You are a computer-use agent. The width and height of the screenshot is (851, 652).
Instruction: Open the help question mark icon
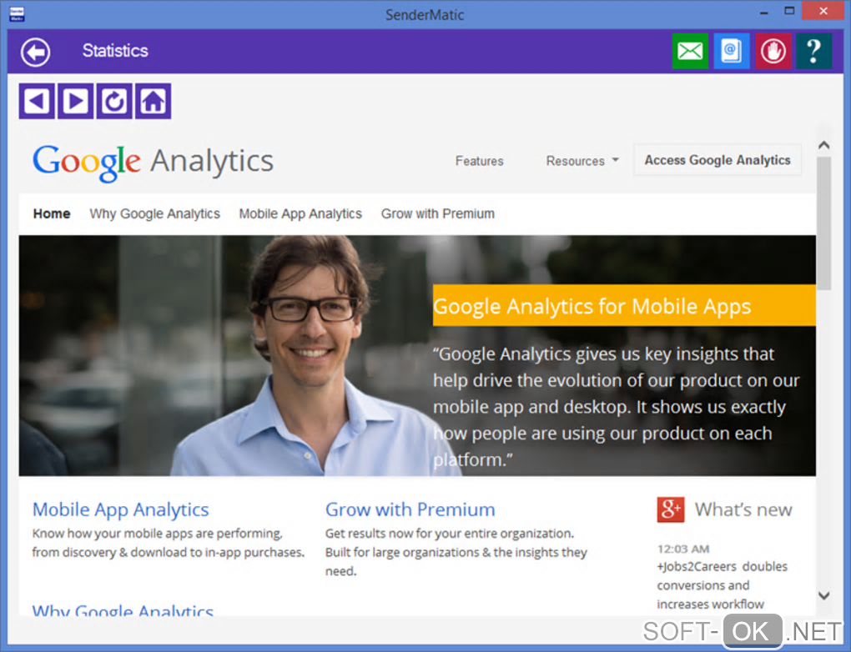(813, 52)
